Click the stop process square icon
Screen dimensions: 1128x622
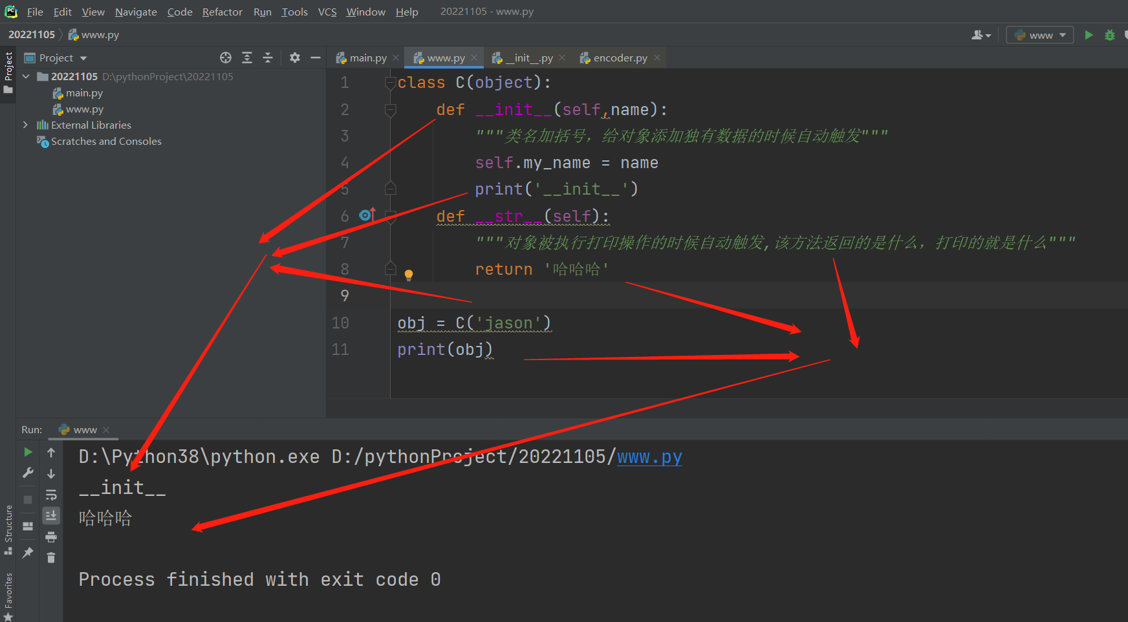[28, 499]
